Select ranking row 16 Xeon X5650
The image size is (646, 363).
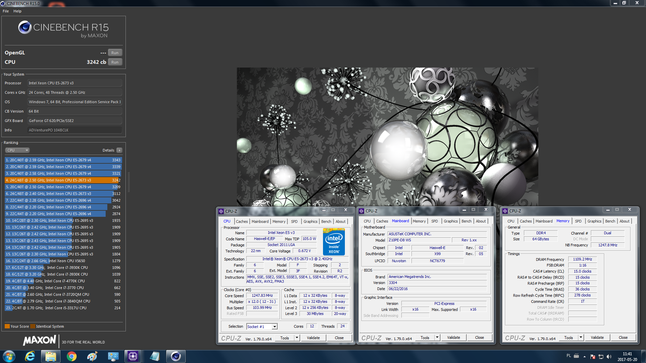[63, 261]
